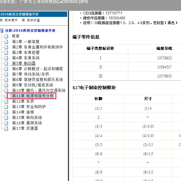Select 第15章 转向系统 chapter
This screenshot has width=181, height=181.
point(27,117)
